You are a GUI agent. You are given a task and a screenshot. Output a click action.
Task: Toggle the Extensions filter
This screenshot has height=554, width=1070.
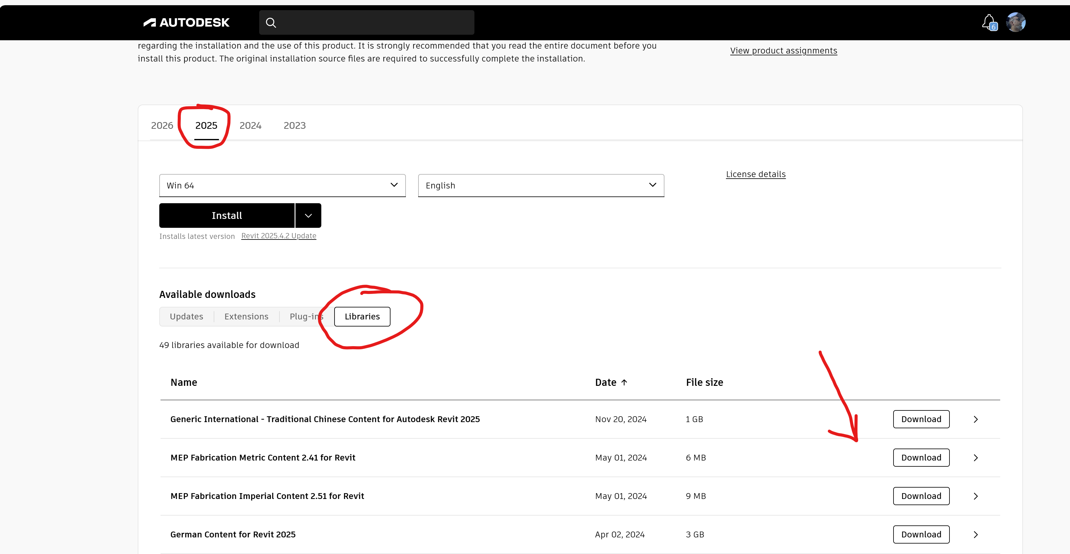(246, 316)
